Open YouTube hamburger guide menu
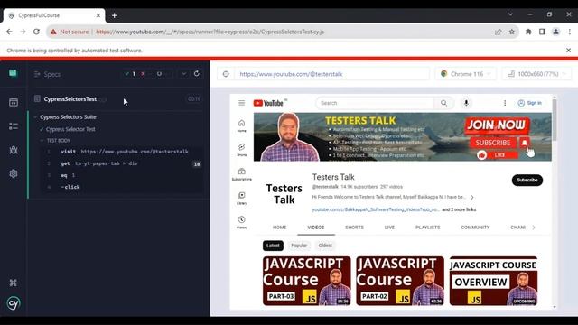 (241, 103)
